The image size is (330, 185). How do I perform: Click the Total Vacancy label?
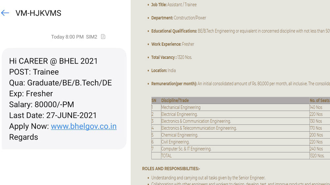pos(164,57)
